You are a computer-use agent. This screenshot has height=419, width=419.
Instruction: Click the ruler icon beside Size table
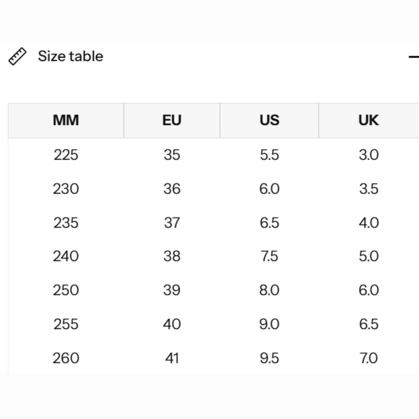[17, 56]
